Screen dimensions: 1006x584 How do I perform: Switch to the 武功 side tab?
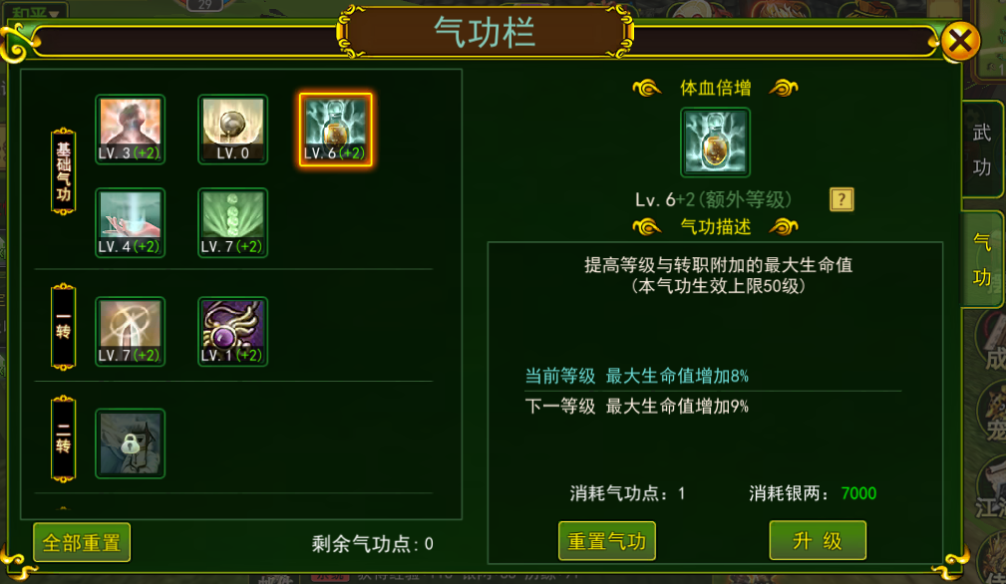pyautogui.click(x=982, y=149)
